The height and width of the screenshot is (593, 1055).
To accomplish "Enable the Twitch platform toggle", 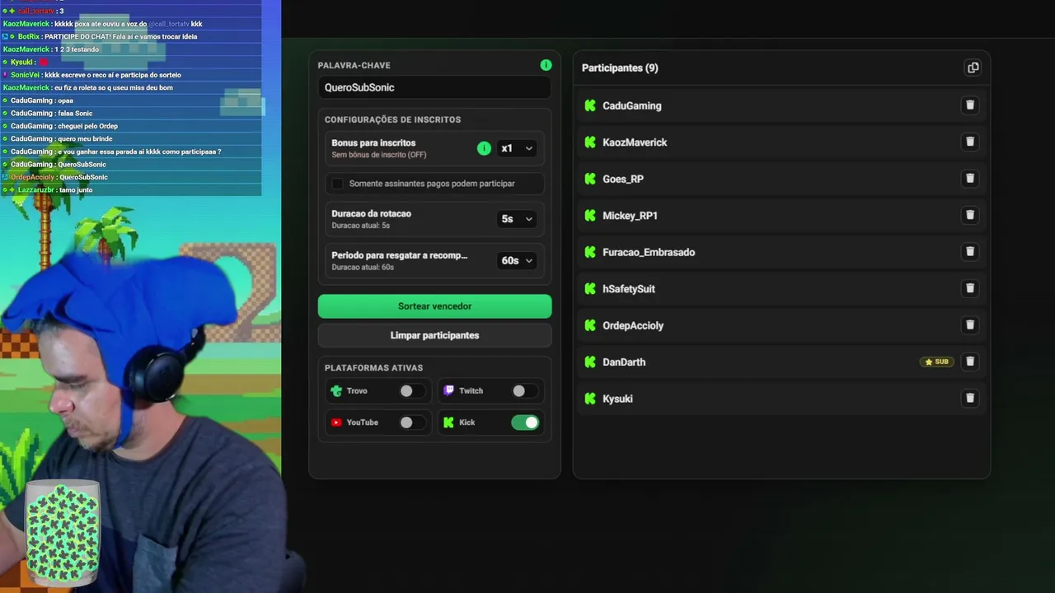I will (x=525, y=391).
